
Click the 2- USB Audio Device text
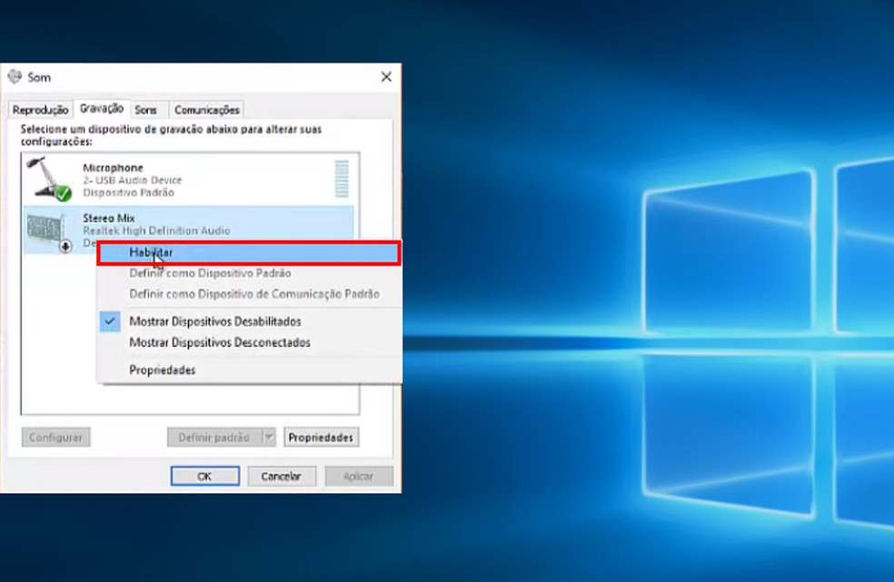(x=133, y=180)
